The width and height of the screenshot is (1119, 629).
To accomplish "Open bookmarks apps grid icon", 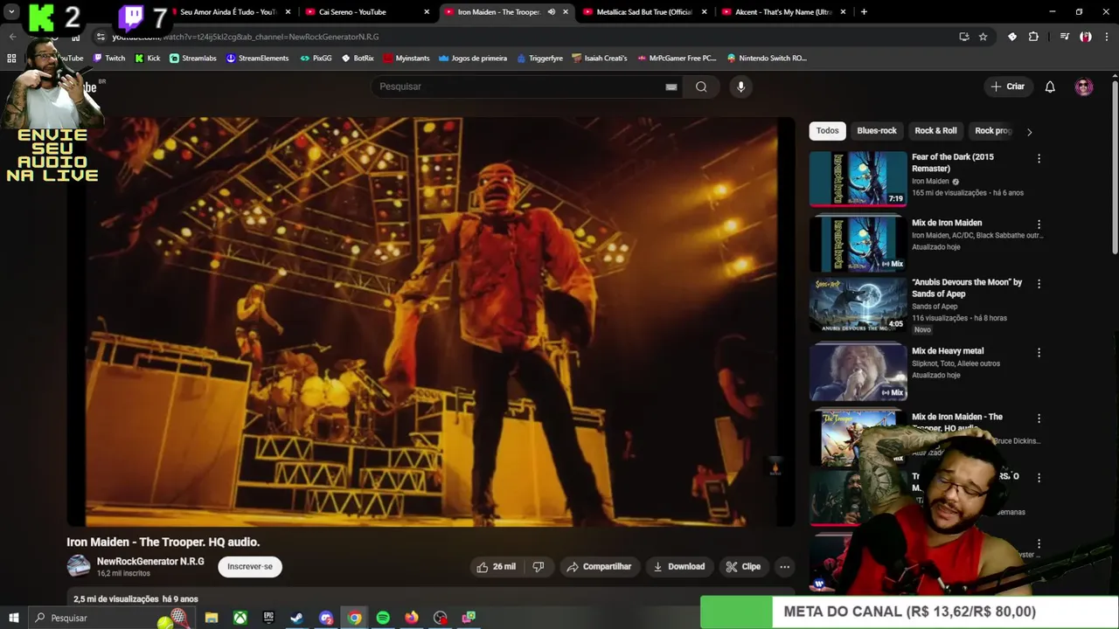I will coord(11,59).
